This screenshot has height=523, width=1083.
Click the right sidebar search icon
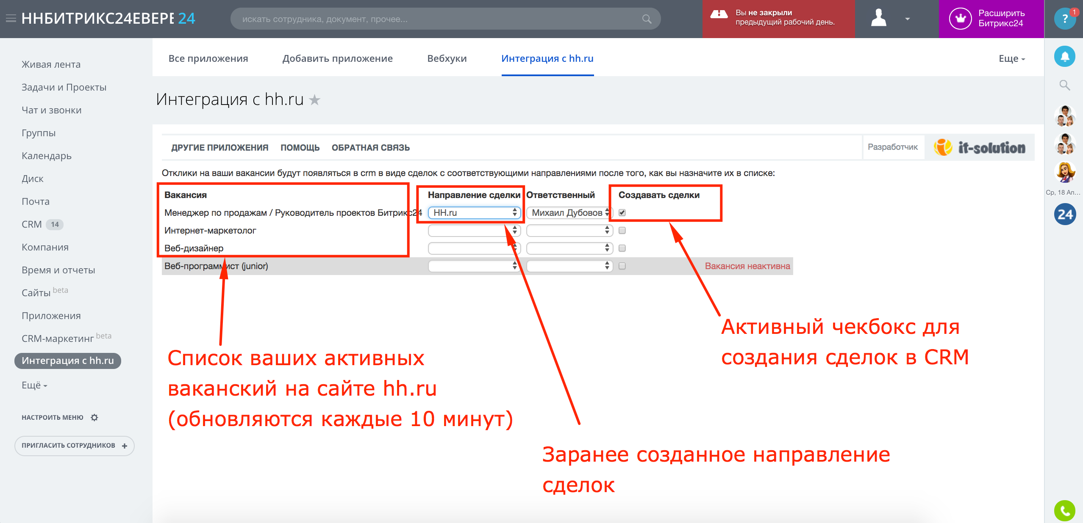(x=1064, y=85)
